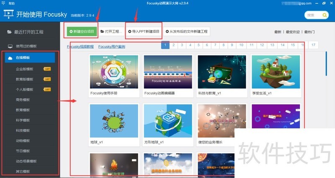
Task: Sort templates by 最受欢迎
Action: click(x=293, y=32)
